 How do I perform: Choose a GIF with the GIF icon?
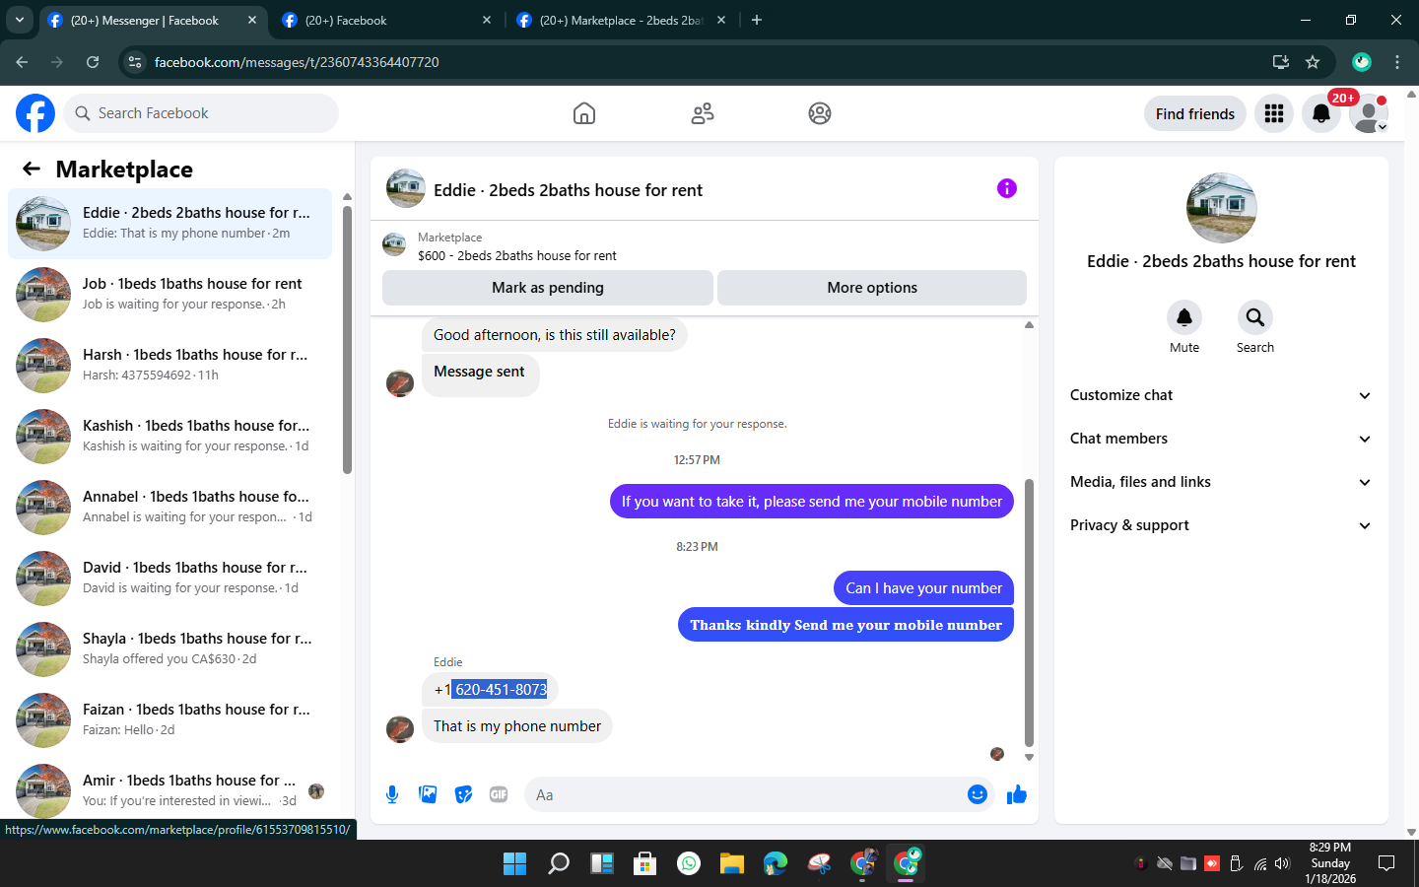499,794
